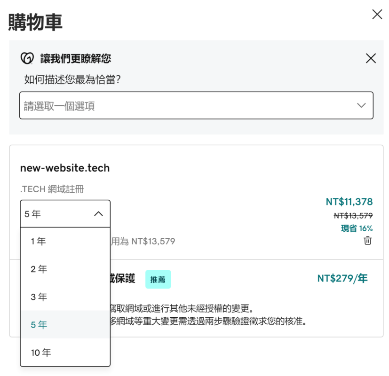The height and width of the screenshot is (376, 389).
Task: Click the 如何描述您最為恰當? question text
Action: click(x=72, y=79)
